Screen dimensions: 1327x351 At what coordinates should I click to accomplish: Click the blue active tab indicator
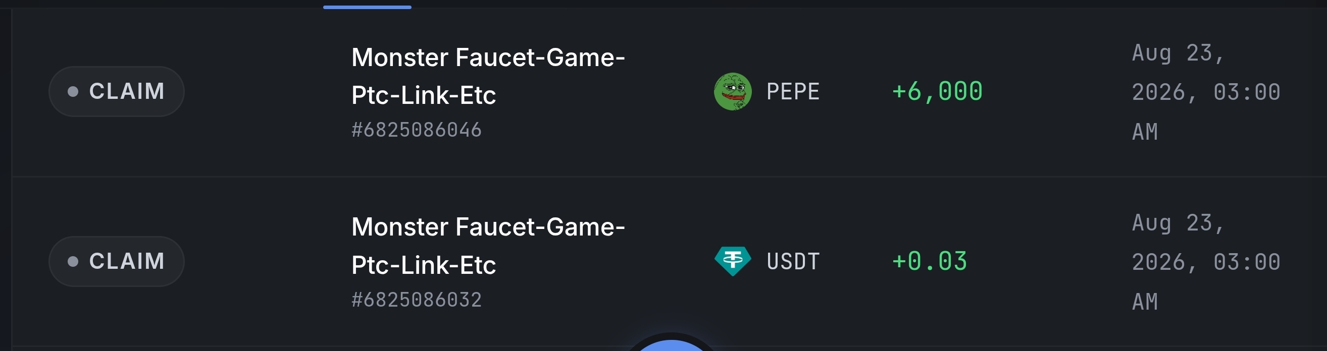point(367,7)
